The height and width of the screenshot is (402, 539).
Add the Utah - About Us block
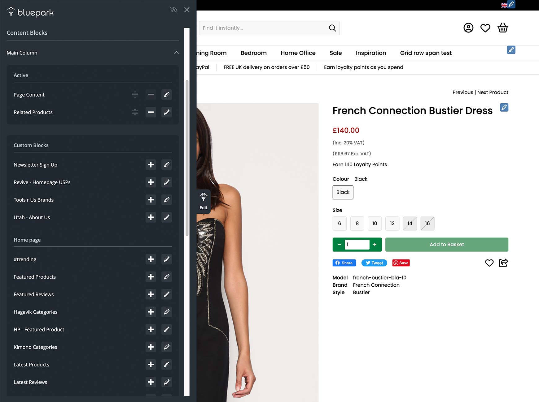point(151,217)
